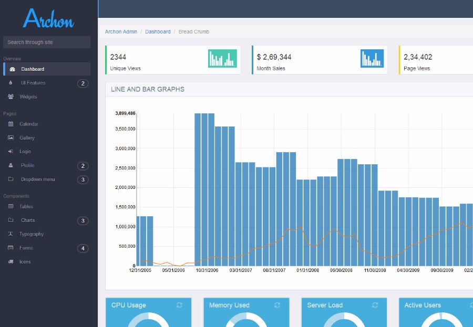Expand Profile submenu badge 2
473x327 pixels.
[x=83, y=166]
